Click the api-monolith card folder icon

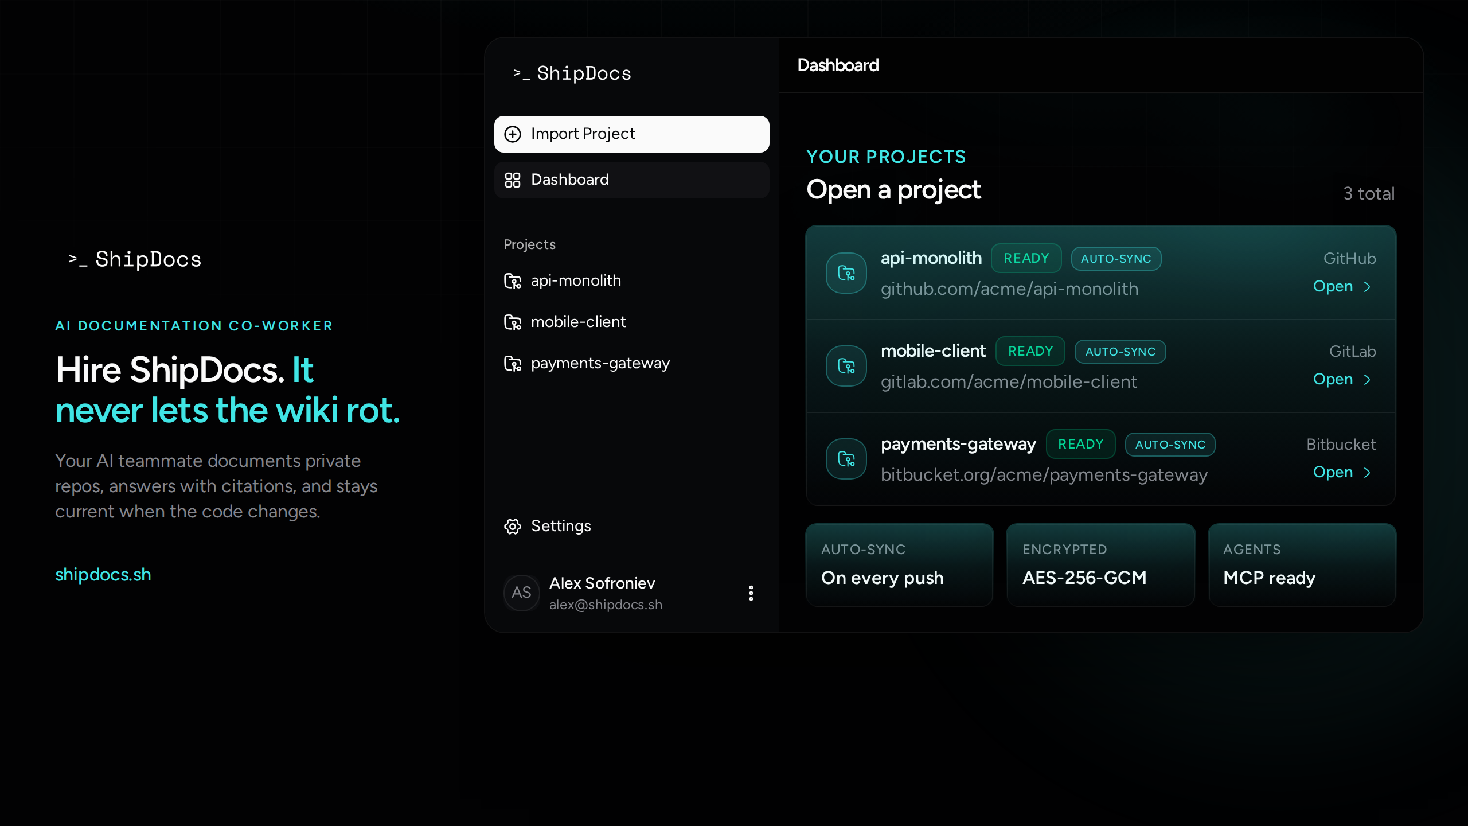[846, 273]
